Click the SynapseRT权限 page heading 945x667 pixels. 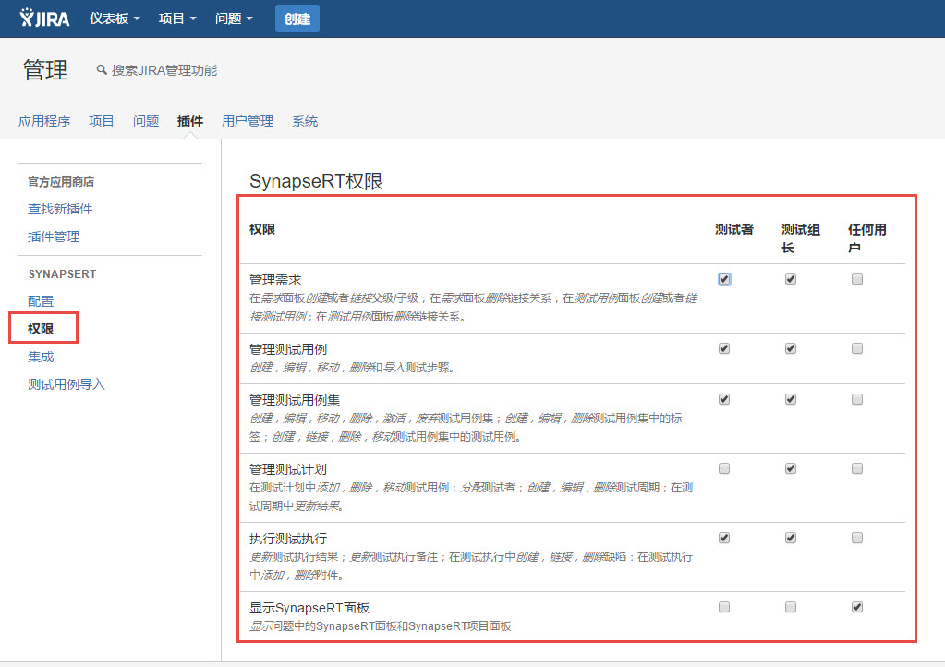click(316, 181)
